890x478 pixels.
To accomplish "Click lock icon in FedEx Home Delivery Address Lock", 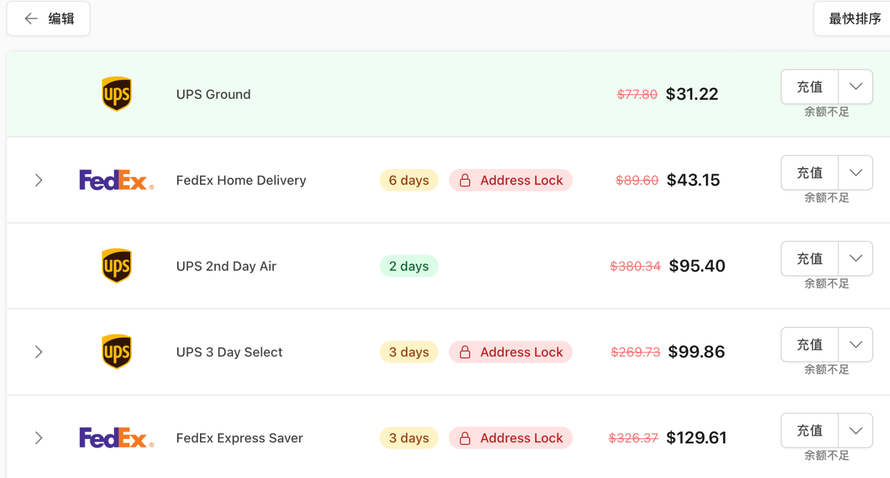I will point(465,180).
